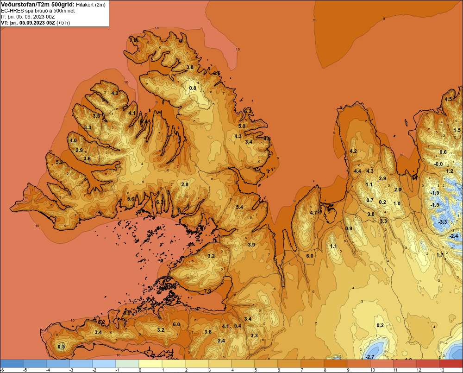Viewport: 463px width, 373px height.
Task: Click the title text 'Veðurstofan/T2m 500grid:'
Action: [38, 4]
